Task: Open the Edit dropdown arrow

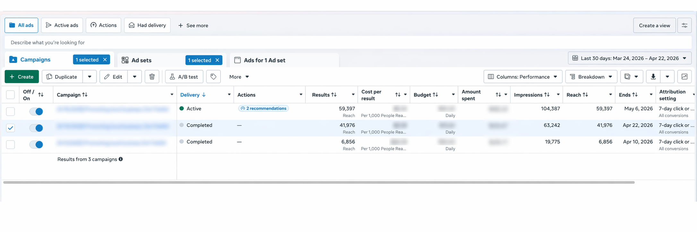Action: pyautogui.click(x=135, y=77)
